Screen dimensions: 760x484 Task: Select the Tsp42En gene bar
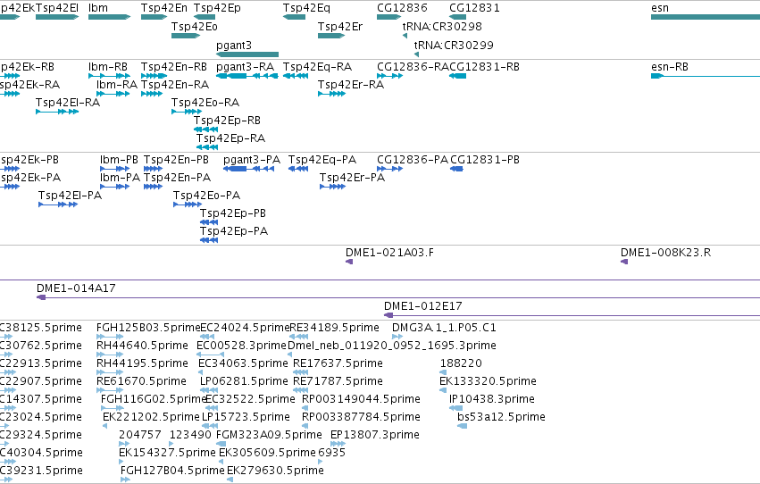(x=155, y=18)
